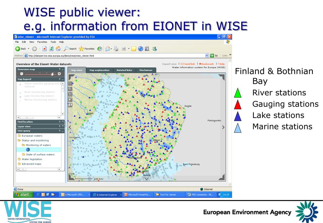Open the address bar history dropdown
The image size is (323, 223).
coord(207,55)
